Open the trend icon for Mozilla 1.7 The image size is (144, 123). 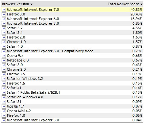click(x=4, y=107)
